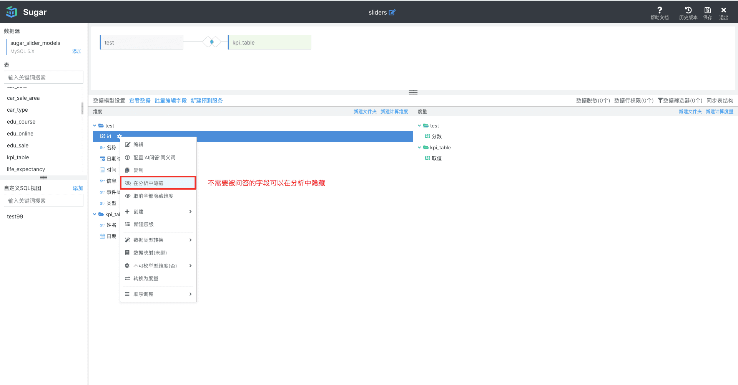Viewport: 738px width, 385px height.
Task: Click the Str icon beside 信息
Action: (102, 181)
